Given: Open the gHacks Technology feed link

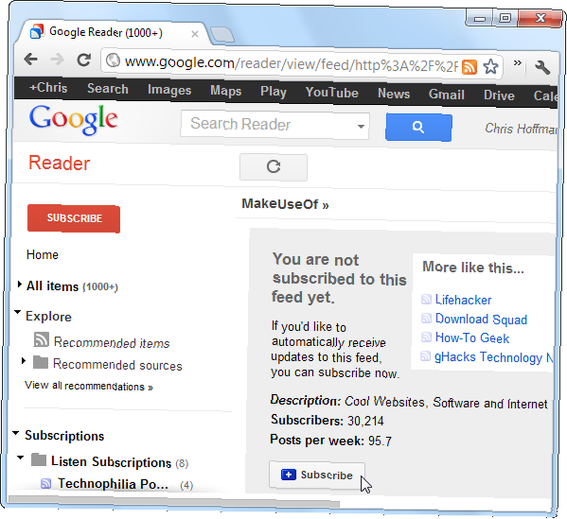Looking at the screenshot, I should tap(493, 357).
